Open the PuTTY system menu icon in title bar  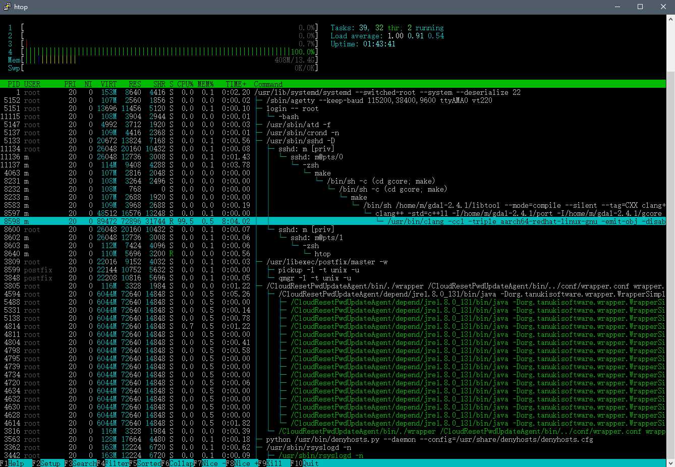[x=8, y=7]
